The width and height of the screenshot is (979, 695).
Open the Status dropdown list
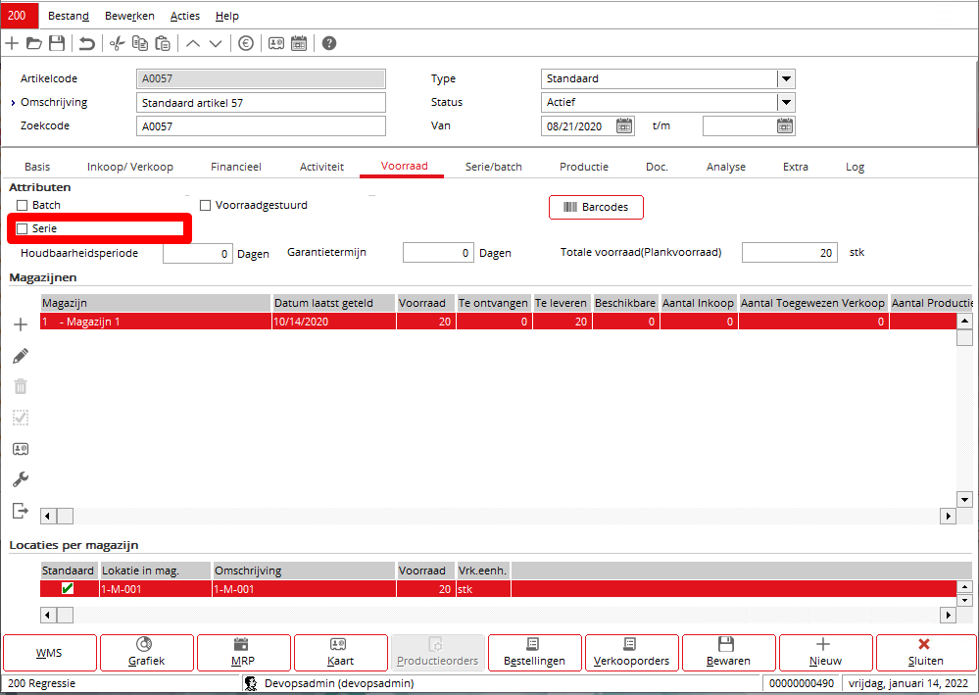(786, 103)
